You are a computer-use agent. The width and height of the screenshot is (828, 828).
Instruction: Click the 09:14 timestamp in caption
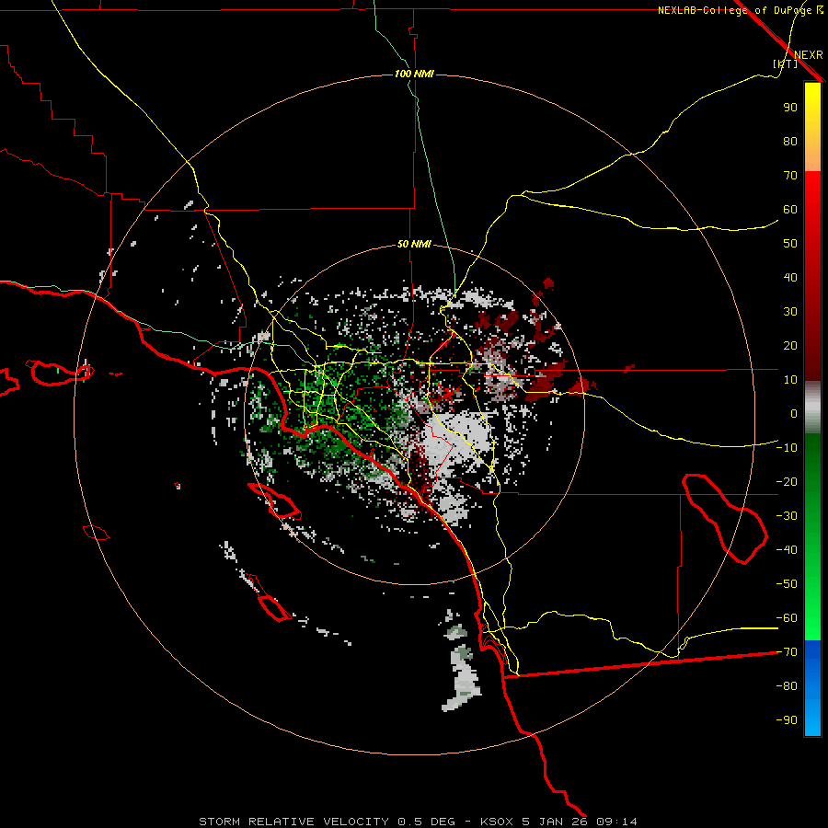pyautogui.click(x=616, y=822)
